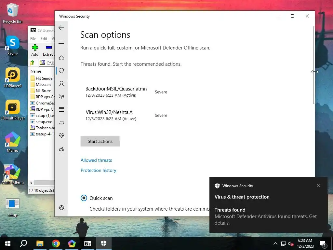Go up one folder in 7-Zip
333x250 pixels.
(x=32, y=63)
